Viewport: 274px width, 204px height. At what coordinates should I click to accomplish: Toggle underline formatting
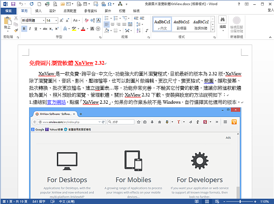[x=36, y=29]
